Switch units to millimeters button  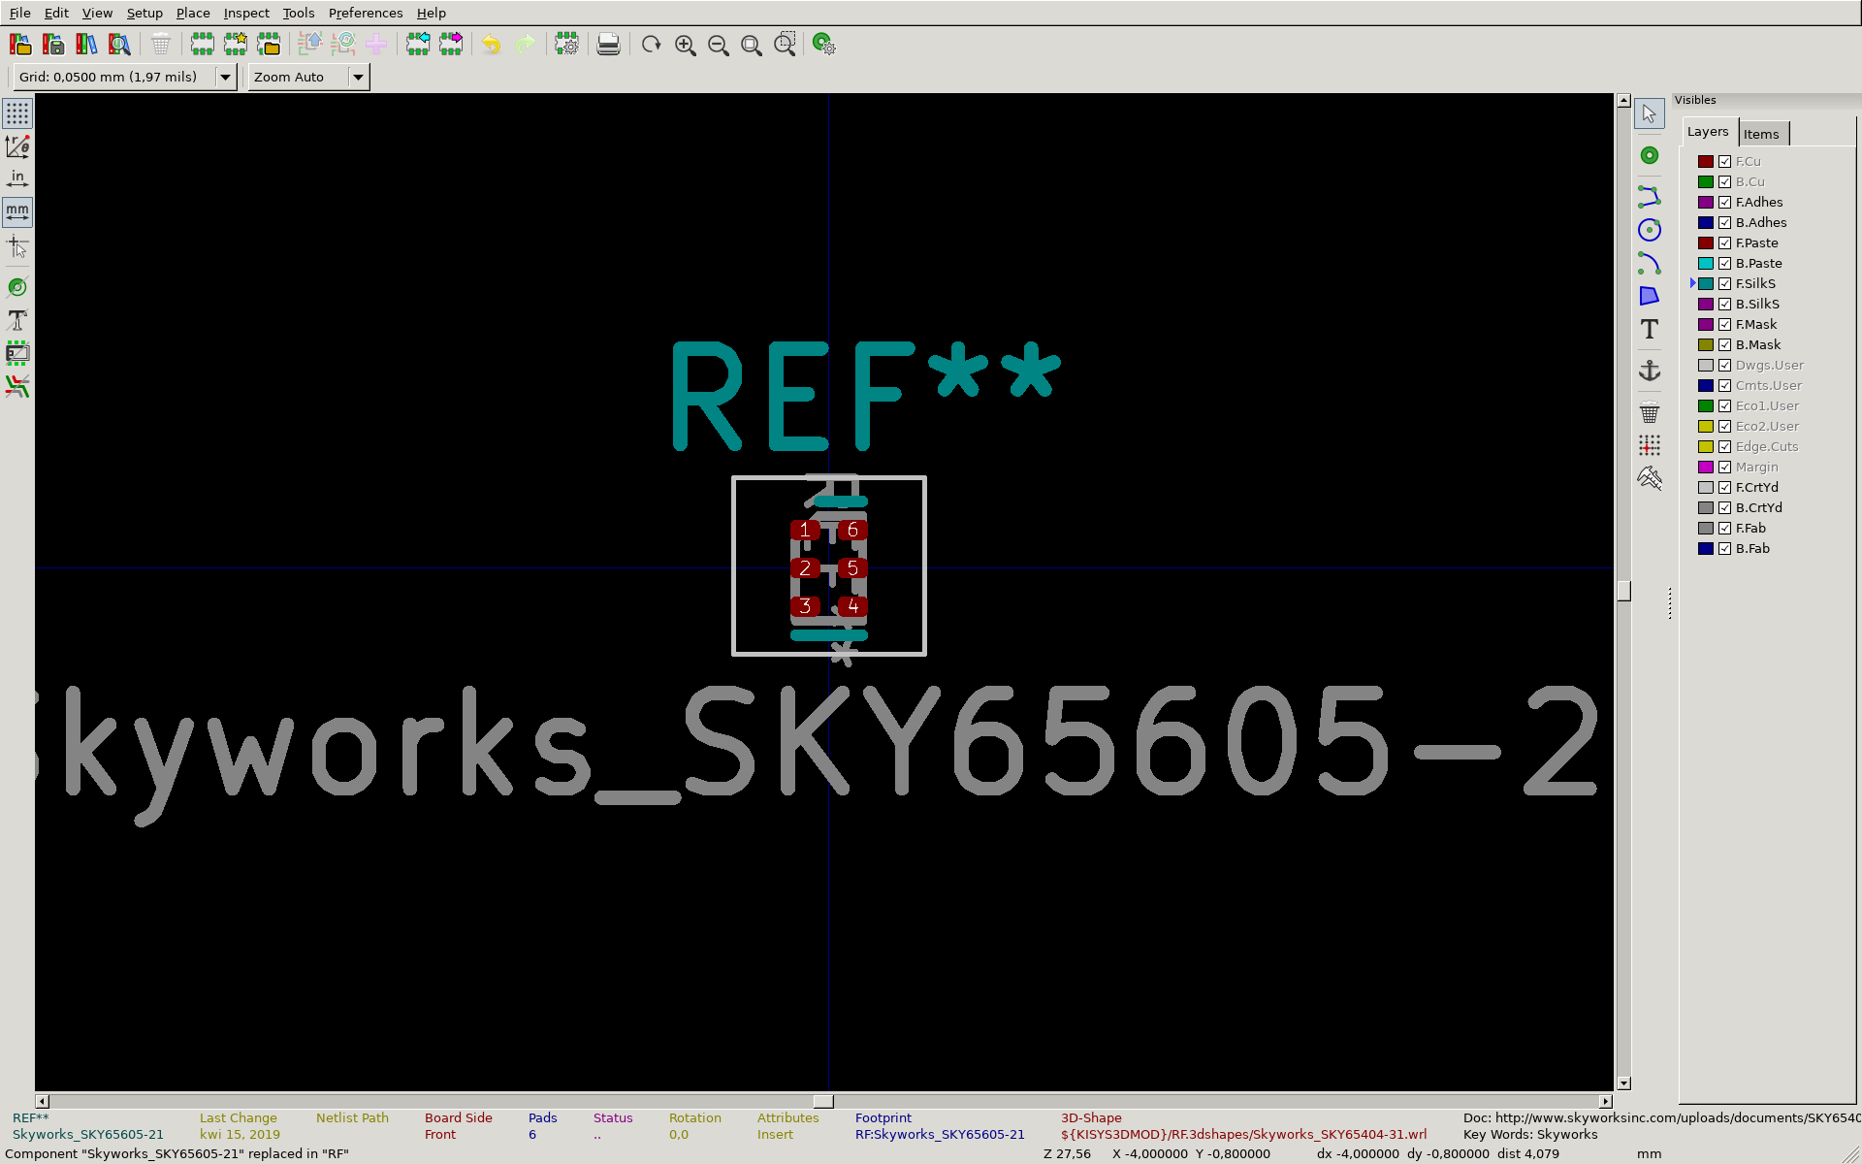pos(17,211)
